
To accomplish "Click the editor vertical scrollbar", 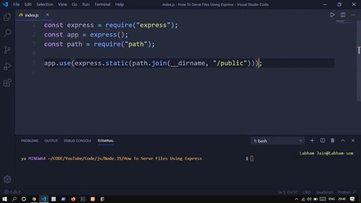I will click(359, 61).
